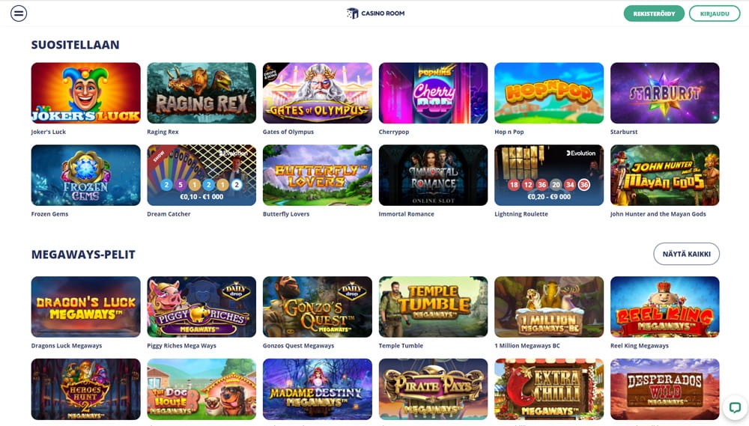Open the hamburger menu icon

click(x=19, y=13)
